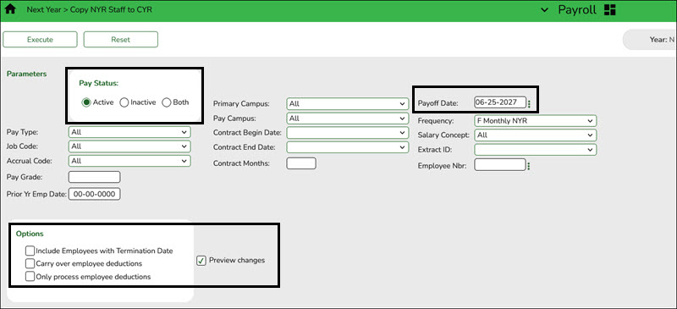This screenshot has width=677, height=309.
Task: Open the Frequency dropdown
Action: [536, 120]
